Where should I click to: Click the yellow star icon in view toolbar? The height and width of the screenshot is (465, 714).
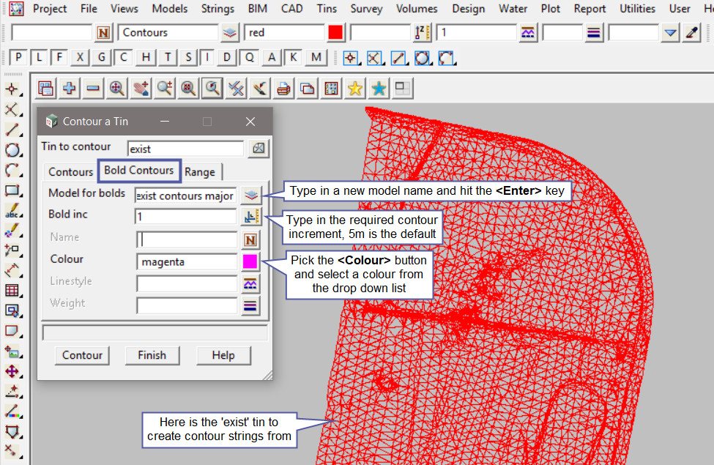355,89
